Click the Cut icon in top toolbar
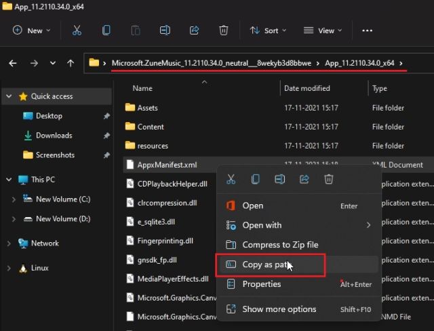Image resolution: width=434 pixels, height=331 pixels. (x=77, y=30)
